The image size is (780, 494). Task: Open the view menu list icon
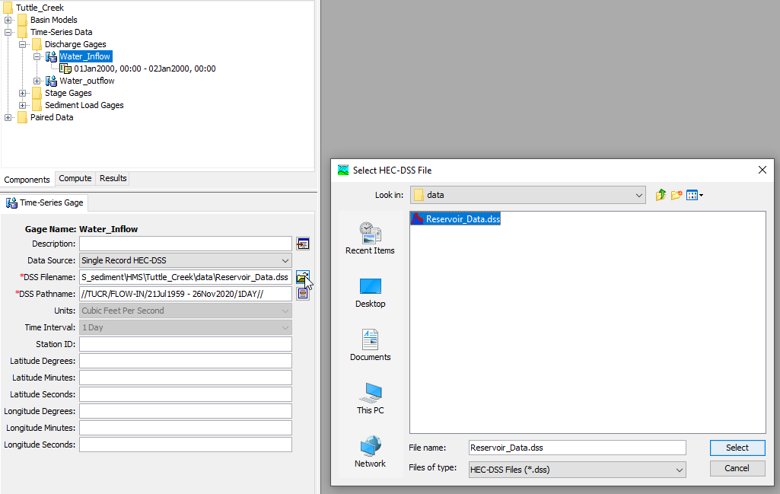[694, 195]
